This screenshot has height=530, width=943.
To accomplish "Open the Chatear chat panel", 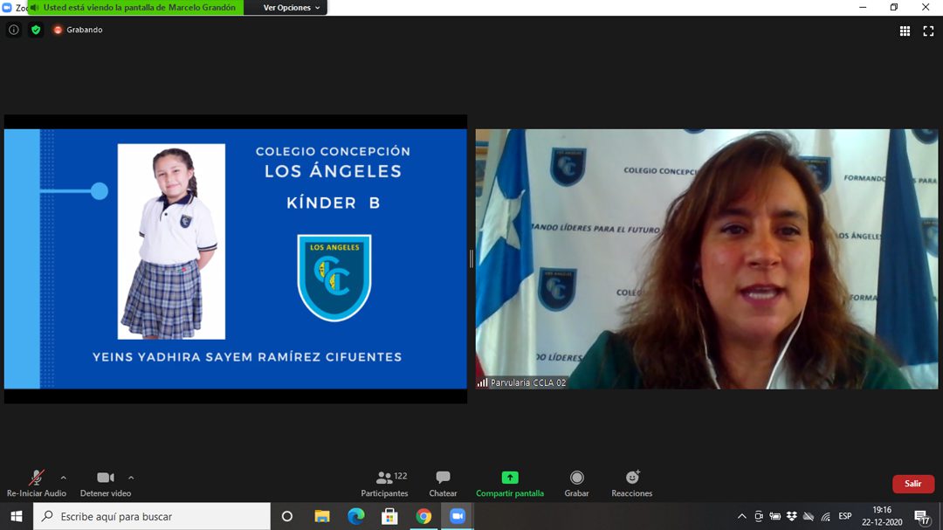I will tap(443, 484).
